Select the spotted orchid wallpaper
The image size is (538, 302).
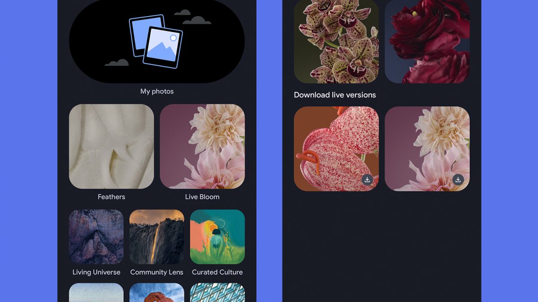pyautogui.click(x=336, y=41)
